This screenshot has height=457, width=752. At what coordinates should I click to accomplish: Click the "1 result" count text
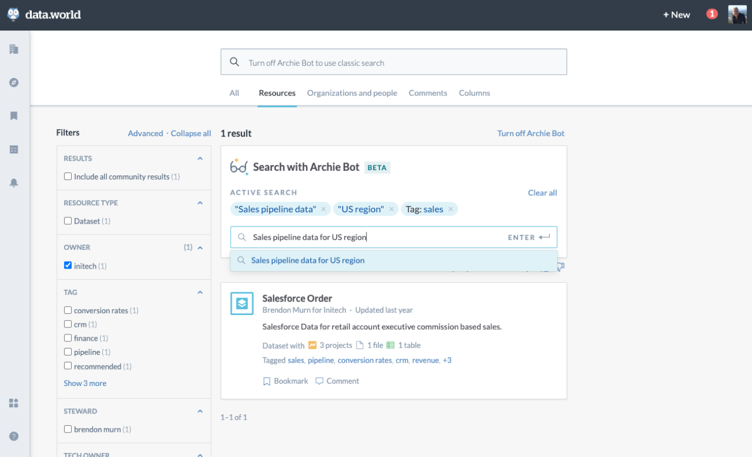pyautogui.click(x=236, y=134)
